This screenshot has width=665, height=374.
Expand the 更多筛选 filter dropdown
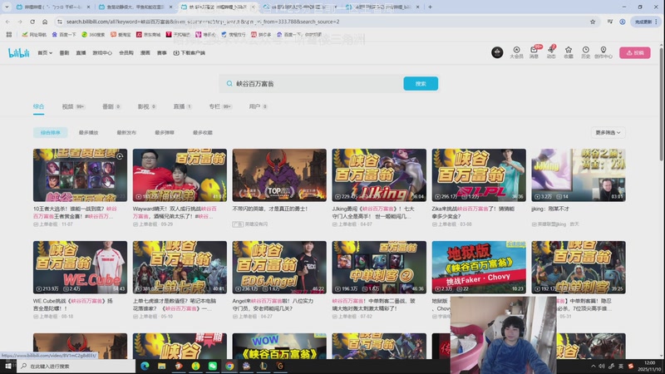click(608, 133)
